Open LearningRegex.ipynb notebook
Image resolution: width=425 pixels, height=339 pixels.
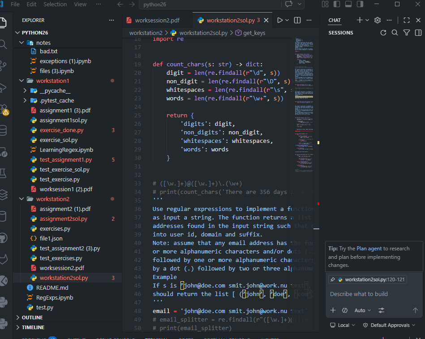66,150
